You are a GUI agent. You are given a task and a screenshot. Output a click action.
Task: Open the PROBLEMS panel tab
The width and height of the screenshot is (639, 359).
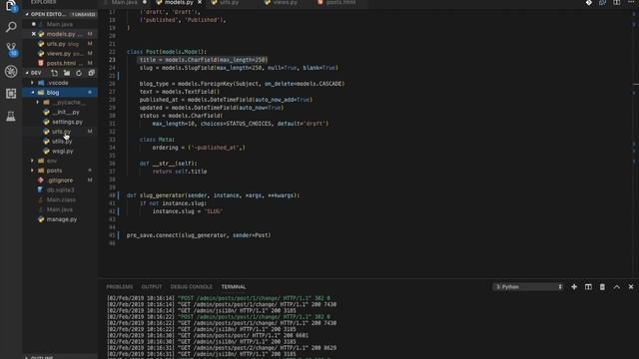tap(120, 287)
